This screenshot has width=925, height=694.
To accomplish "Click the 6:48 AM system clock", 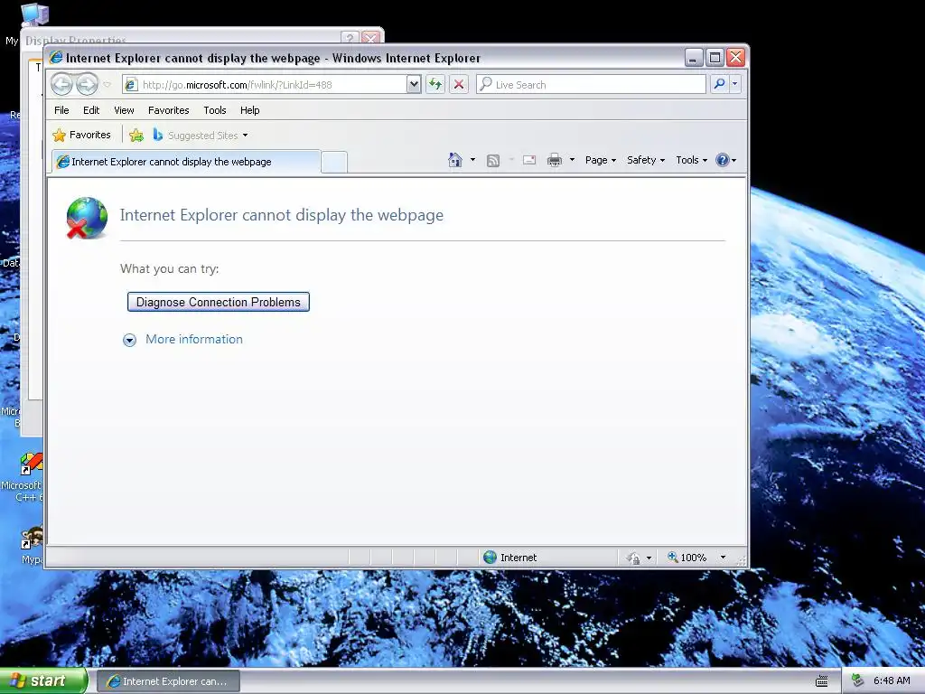I will [x=892, y=681].
